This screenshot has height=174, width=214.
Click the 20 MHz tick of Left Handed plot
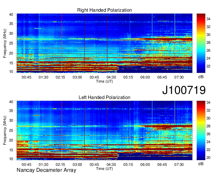click(x=11, y=140)
